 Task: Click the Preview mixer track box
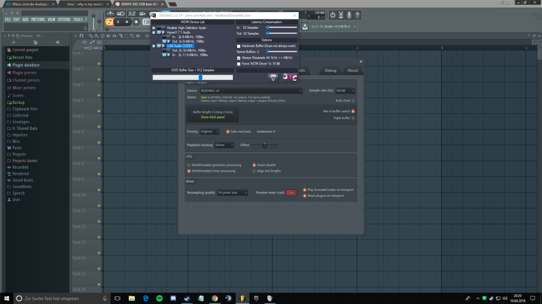click(x=291, y=193)
